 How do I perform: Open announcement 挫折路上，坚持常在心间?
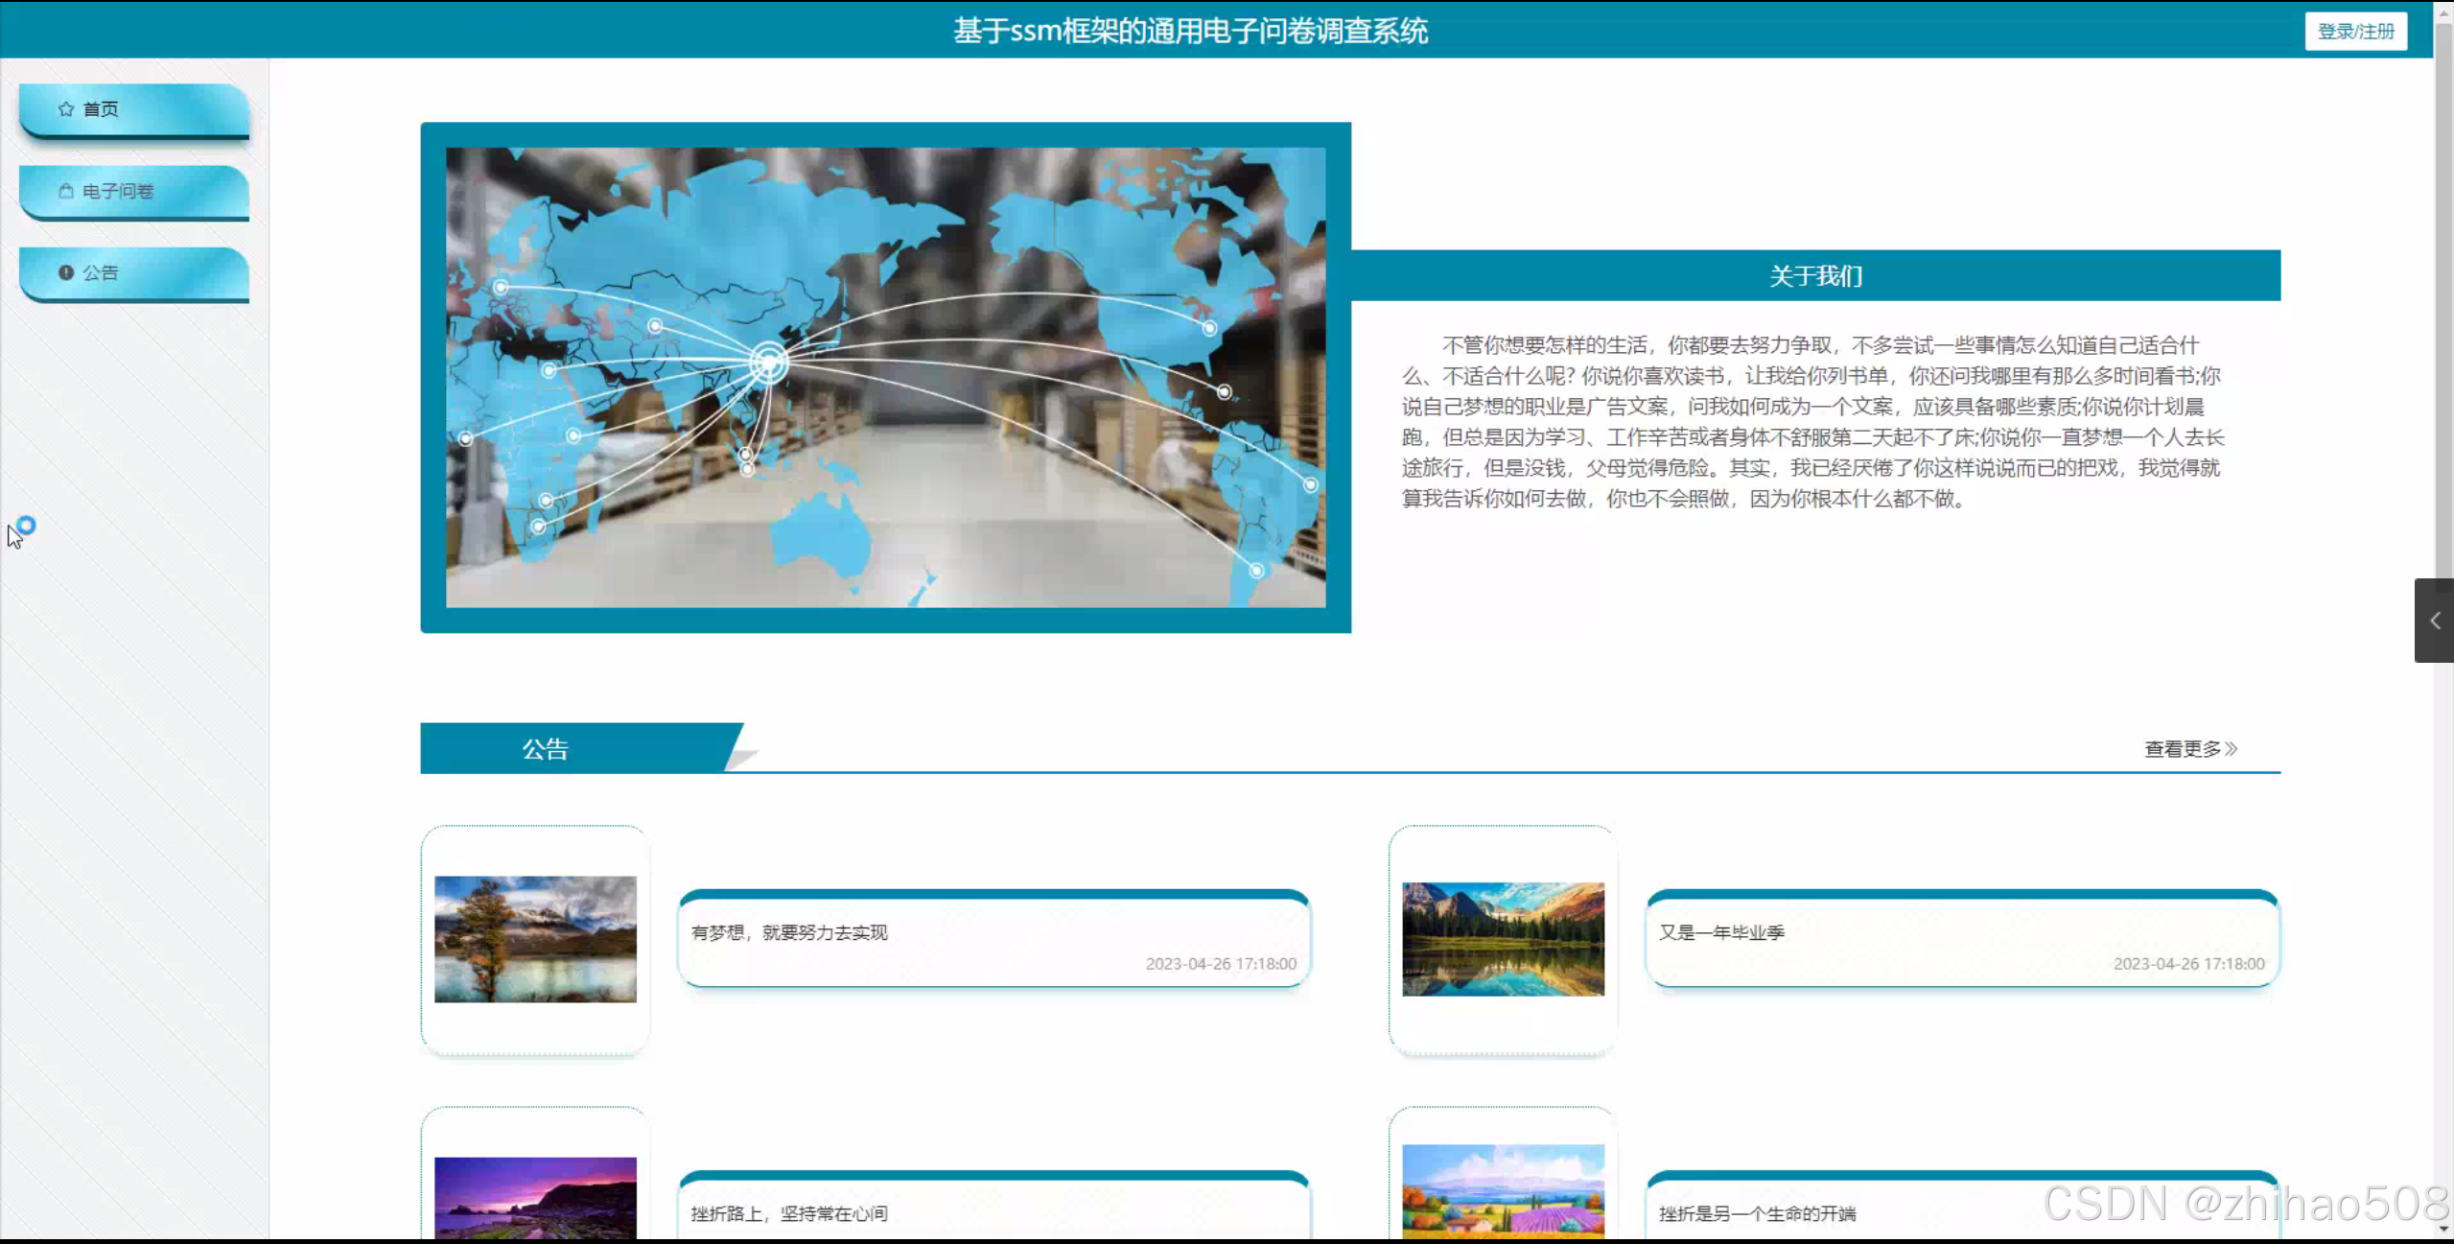point(789,1214)
